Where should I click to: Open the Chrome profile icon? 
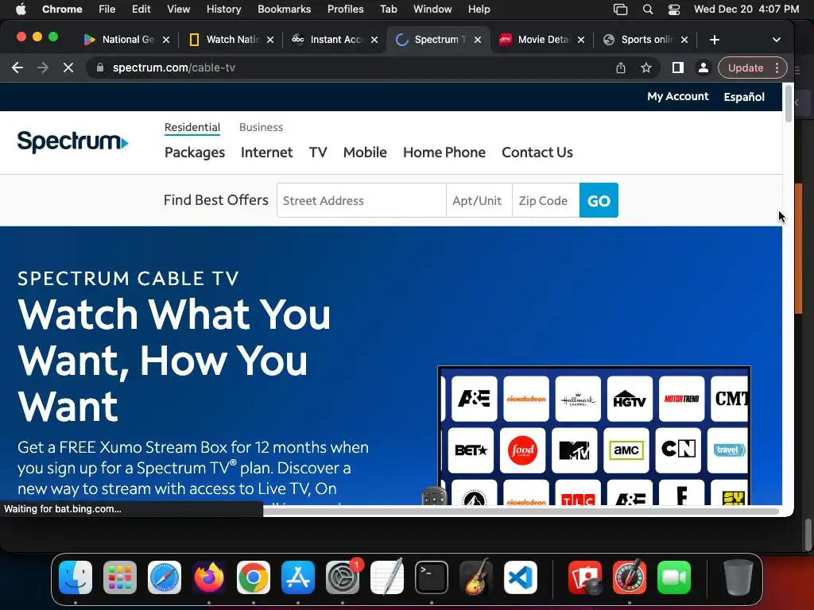pos(704,68)
